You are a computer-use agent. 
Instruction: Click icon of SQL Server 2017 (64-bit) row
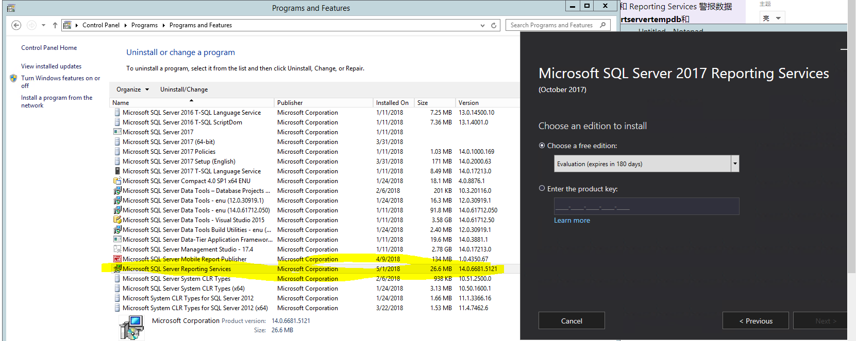pyautogui.click(x=118, y=141)
